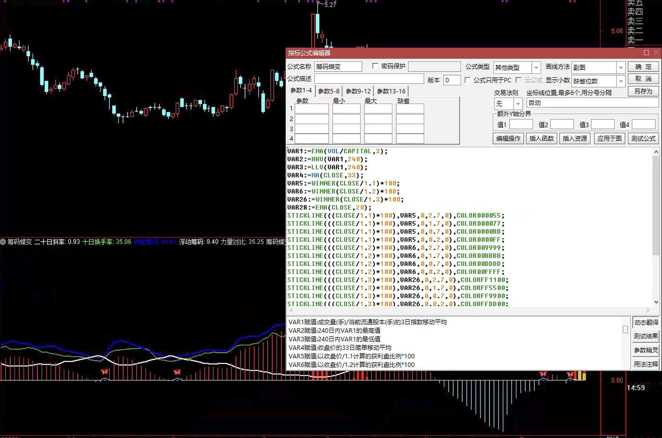
Task: Tick the 公式只用于PC checkbox
Action: click(468, 80)
